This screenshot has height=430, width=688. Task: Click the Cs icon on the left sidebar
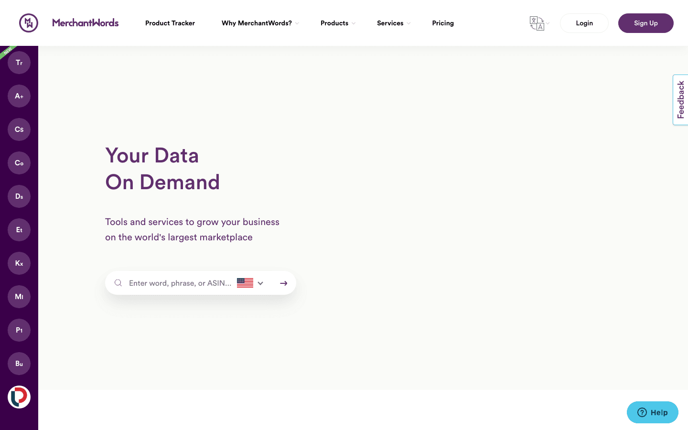pos(19,129)
